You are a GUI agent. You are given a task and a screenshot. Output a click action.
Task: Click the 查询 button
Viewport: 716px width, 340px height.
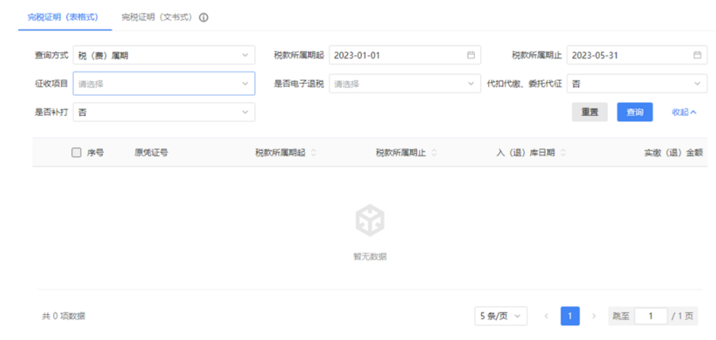(635, 112)
